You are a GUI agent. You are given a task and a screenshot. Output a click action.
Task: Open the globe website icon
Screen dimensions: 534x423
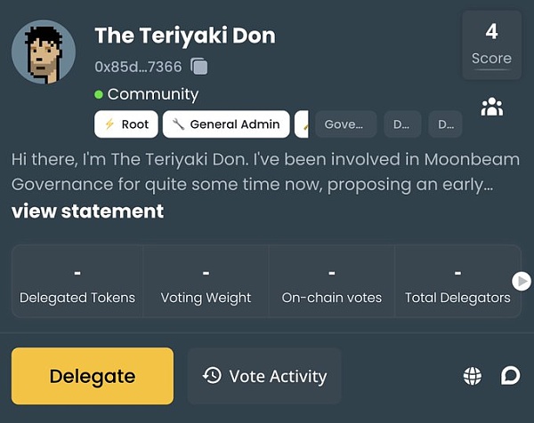(473, 376)
